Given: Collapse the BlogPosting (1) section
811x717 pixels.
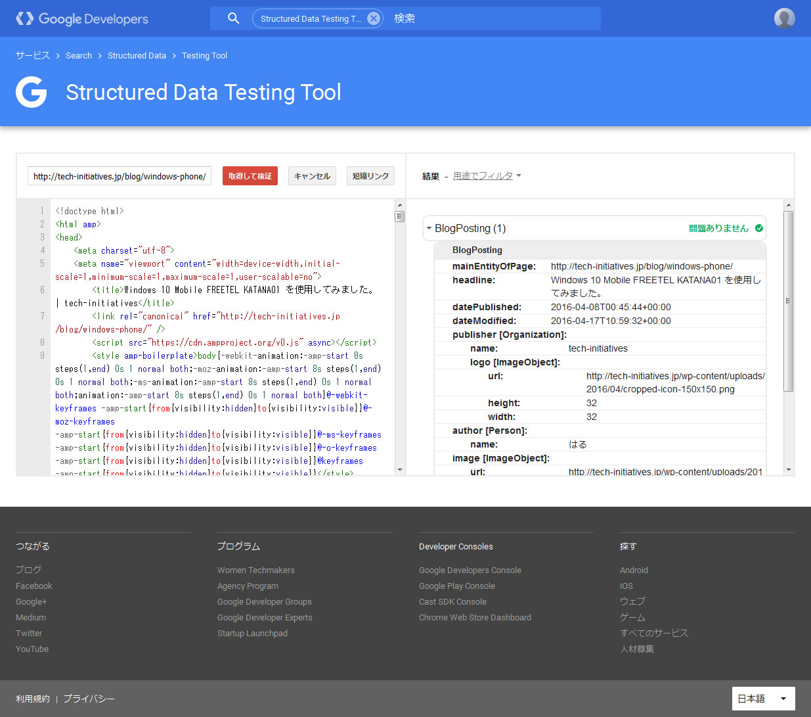Looking at the screenshot, I should [x=429, y=228].
